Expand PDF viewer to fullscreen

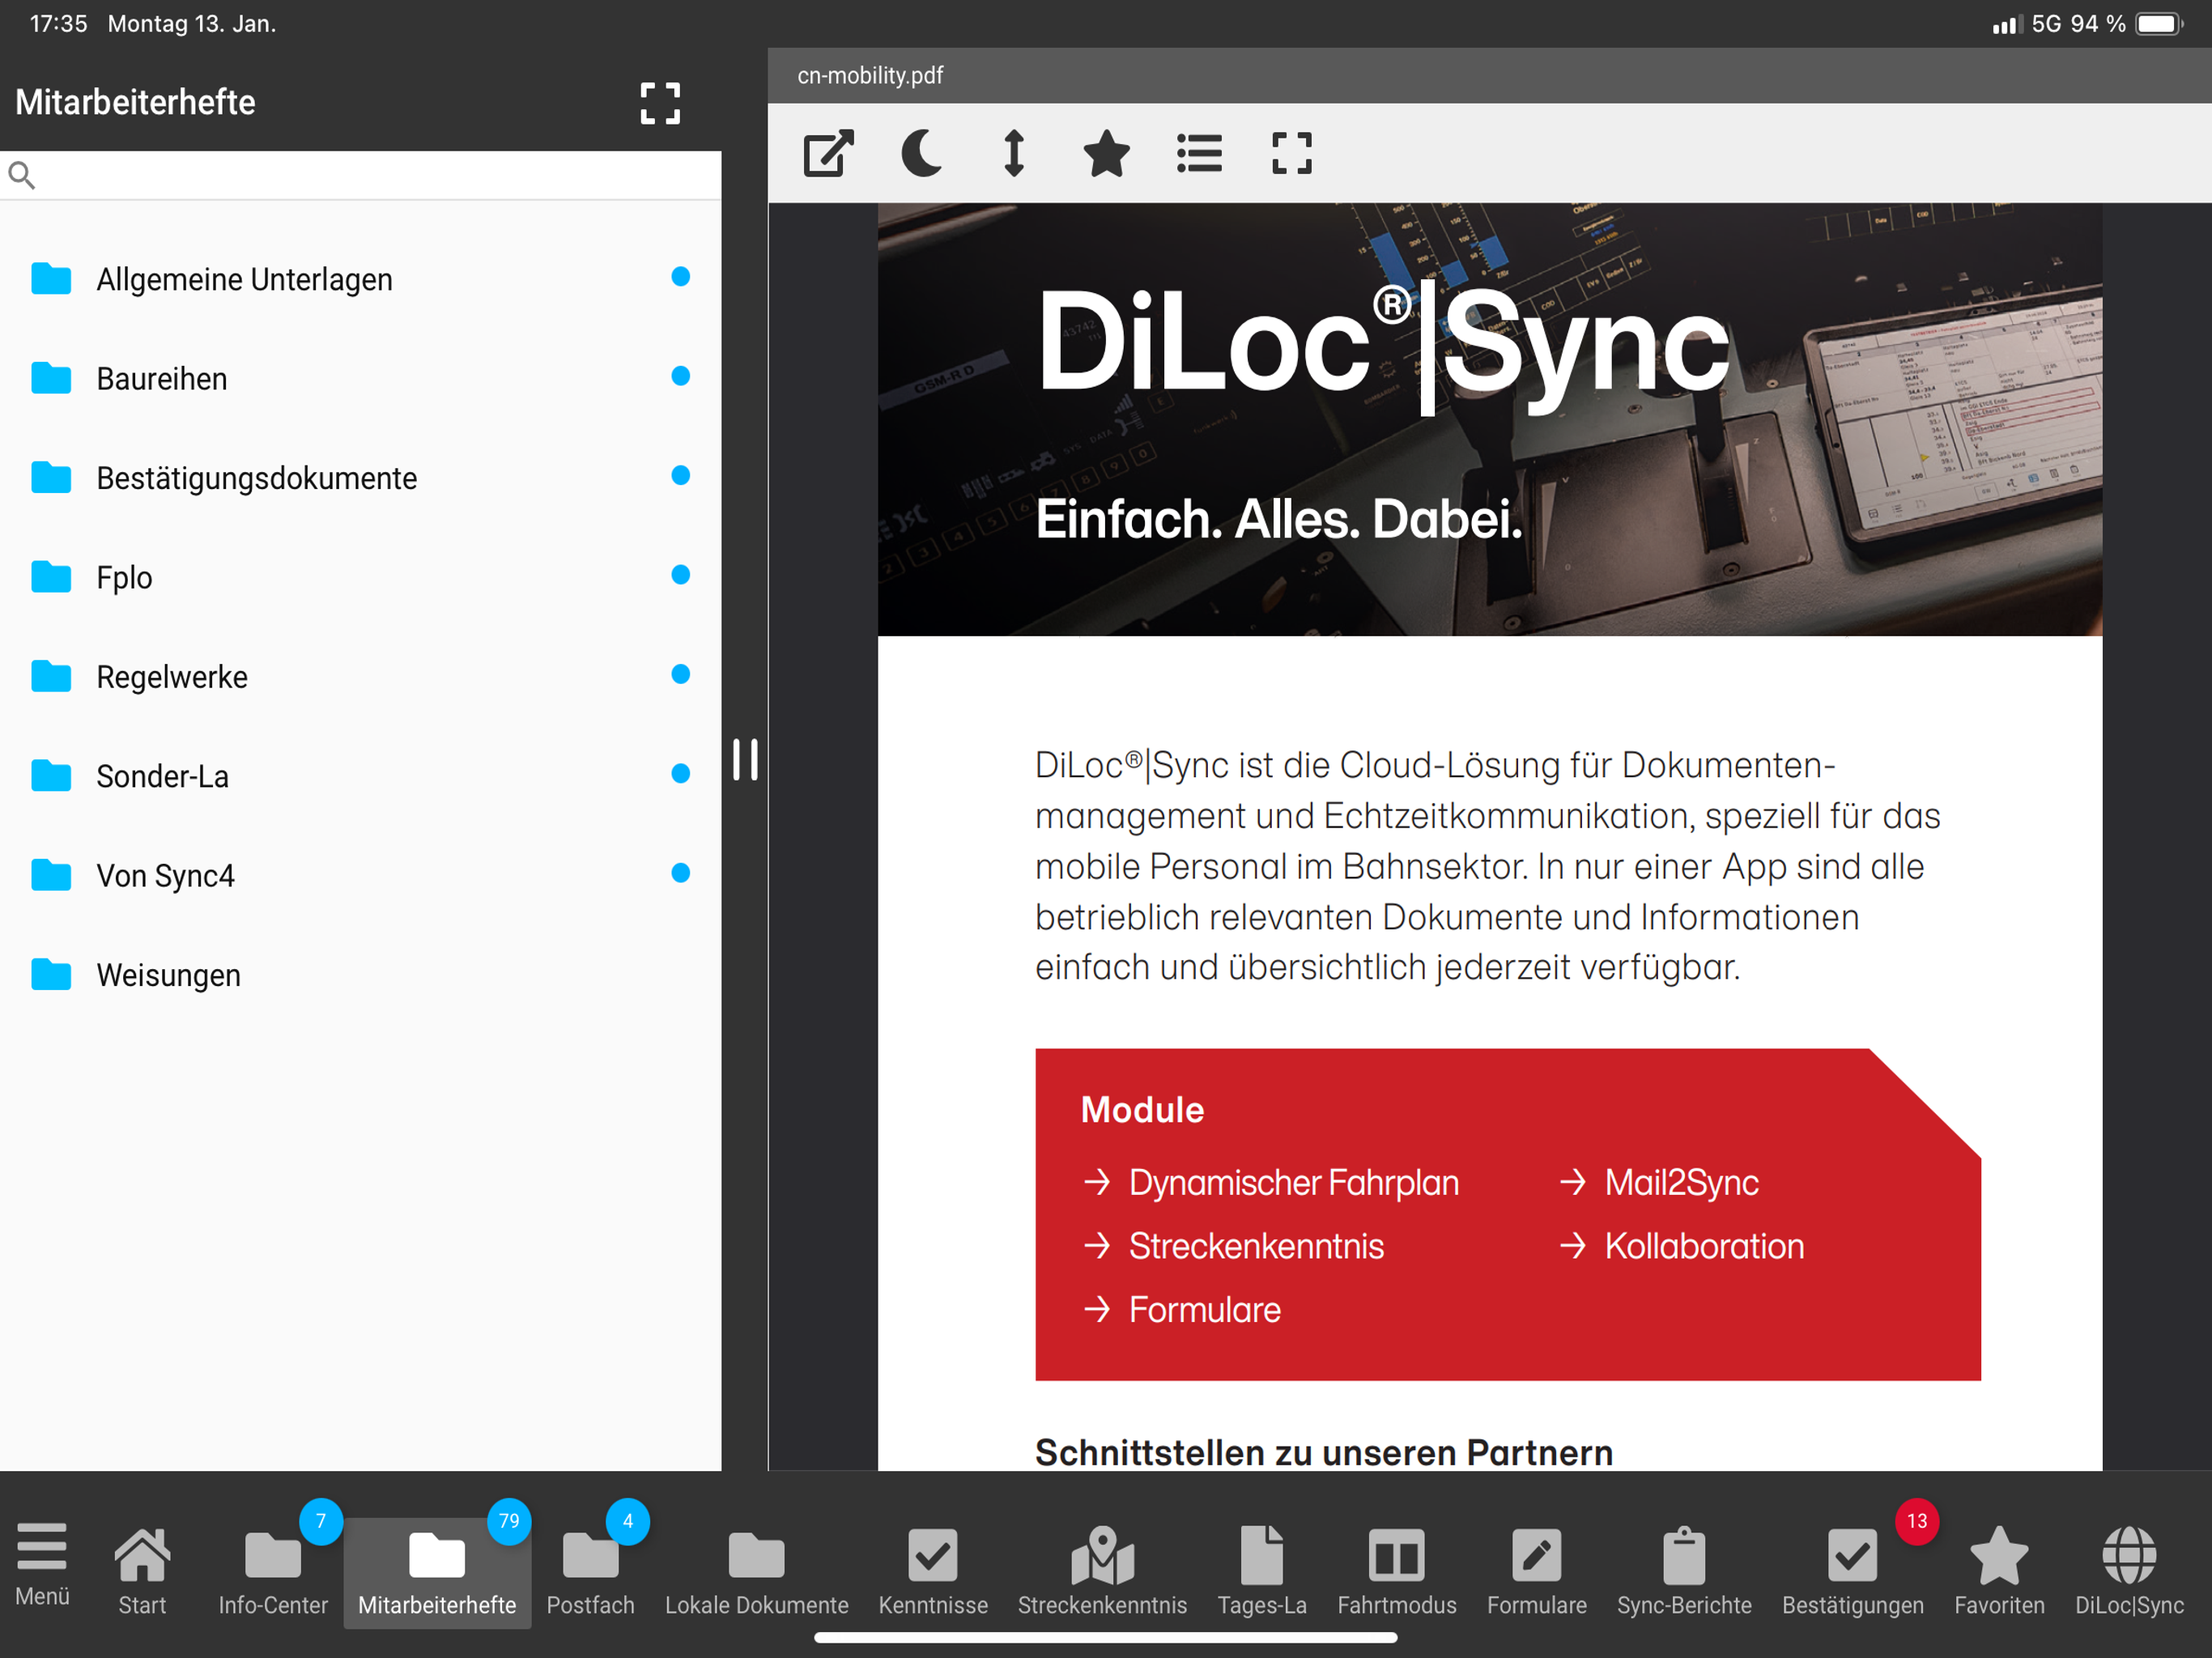click(x=1292, y=153)
